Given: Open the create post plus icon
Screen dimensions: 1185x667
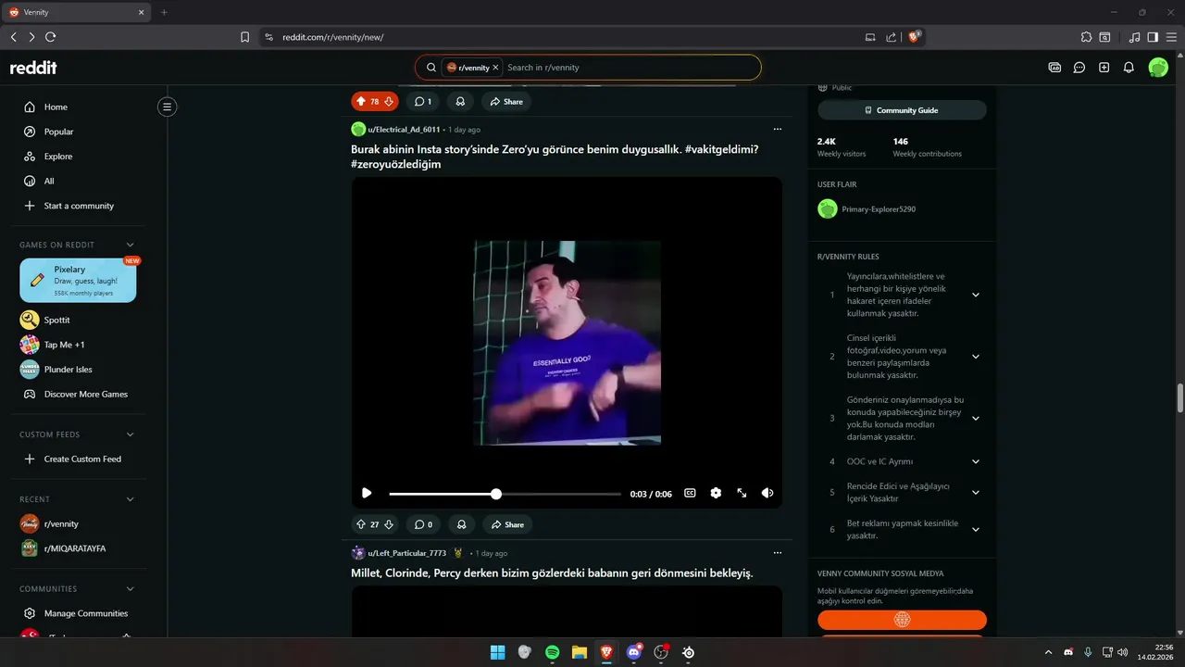Looking at the screenshot, I should tap(1104, 68).
